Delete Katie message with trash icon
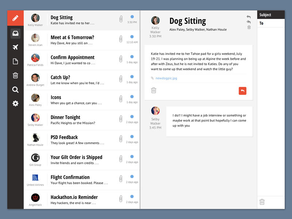This screenshot has height=219, width=292. point(154,91)
